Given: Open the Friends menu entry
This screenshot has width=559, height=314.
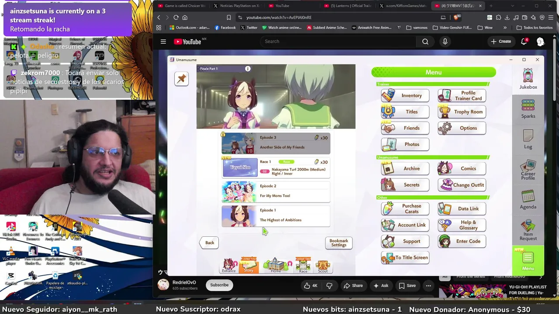Looking at the screenshot, I should coord(405,128).
